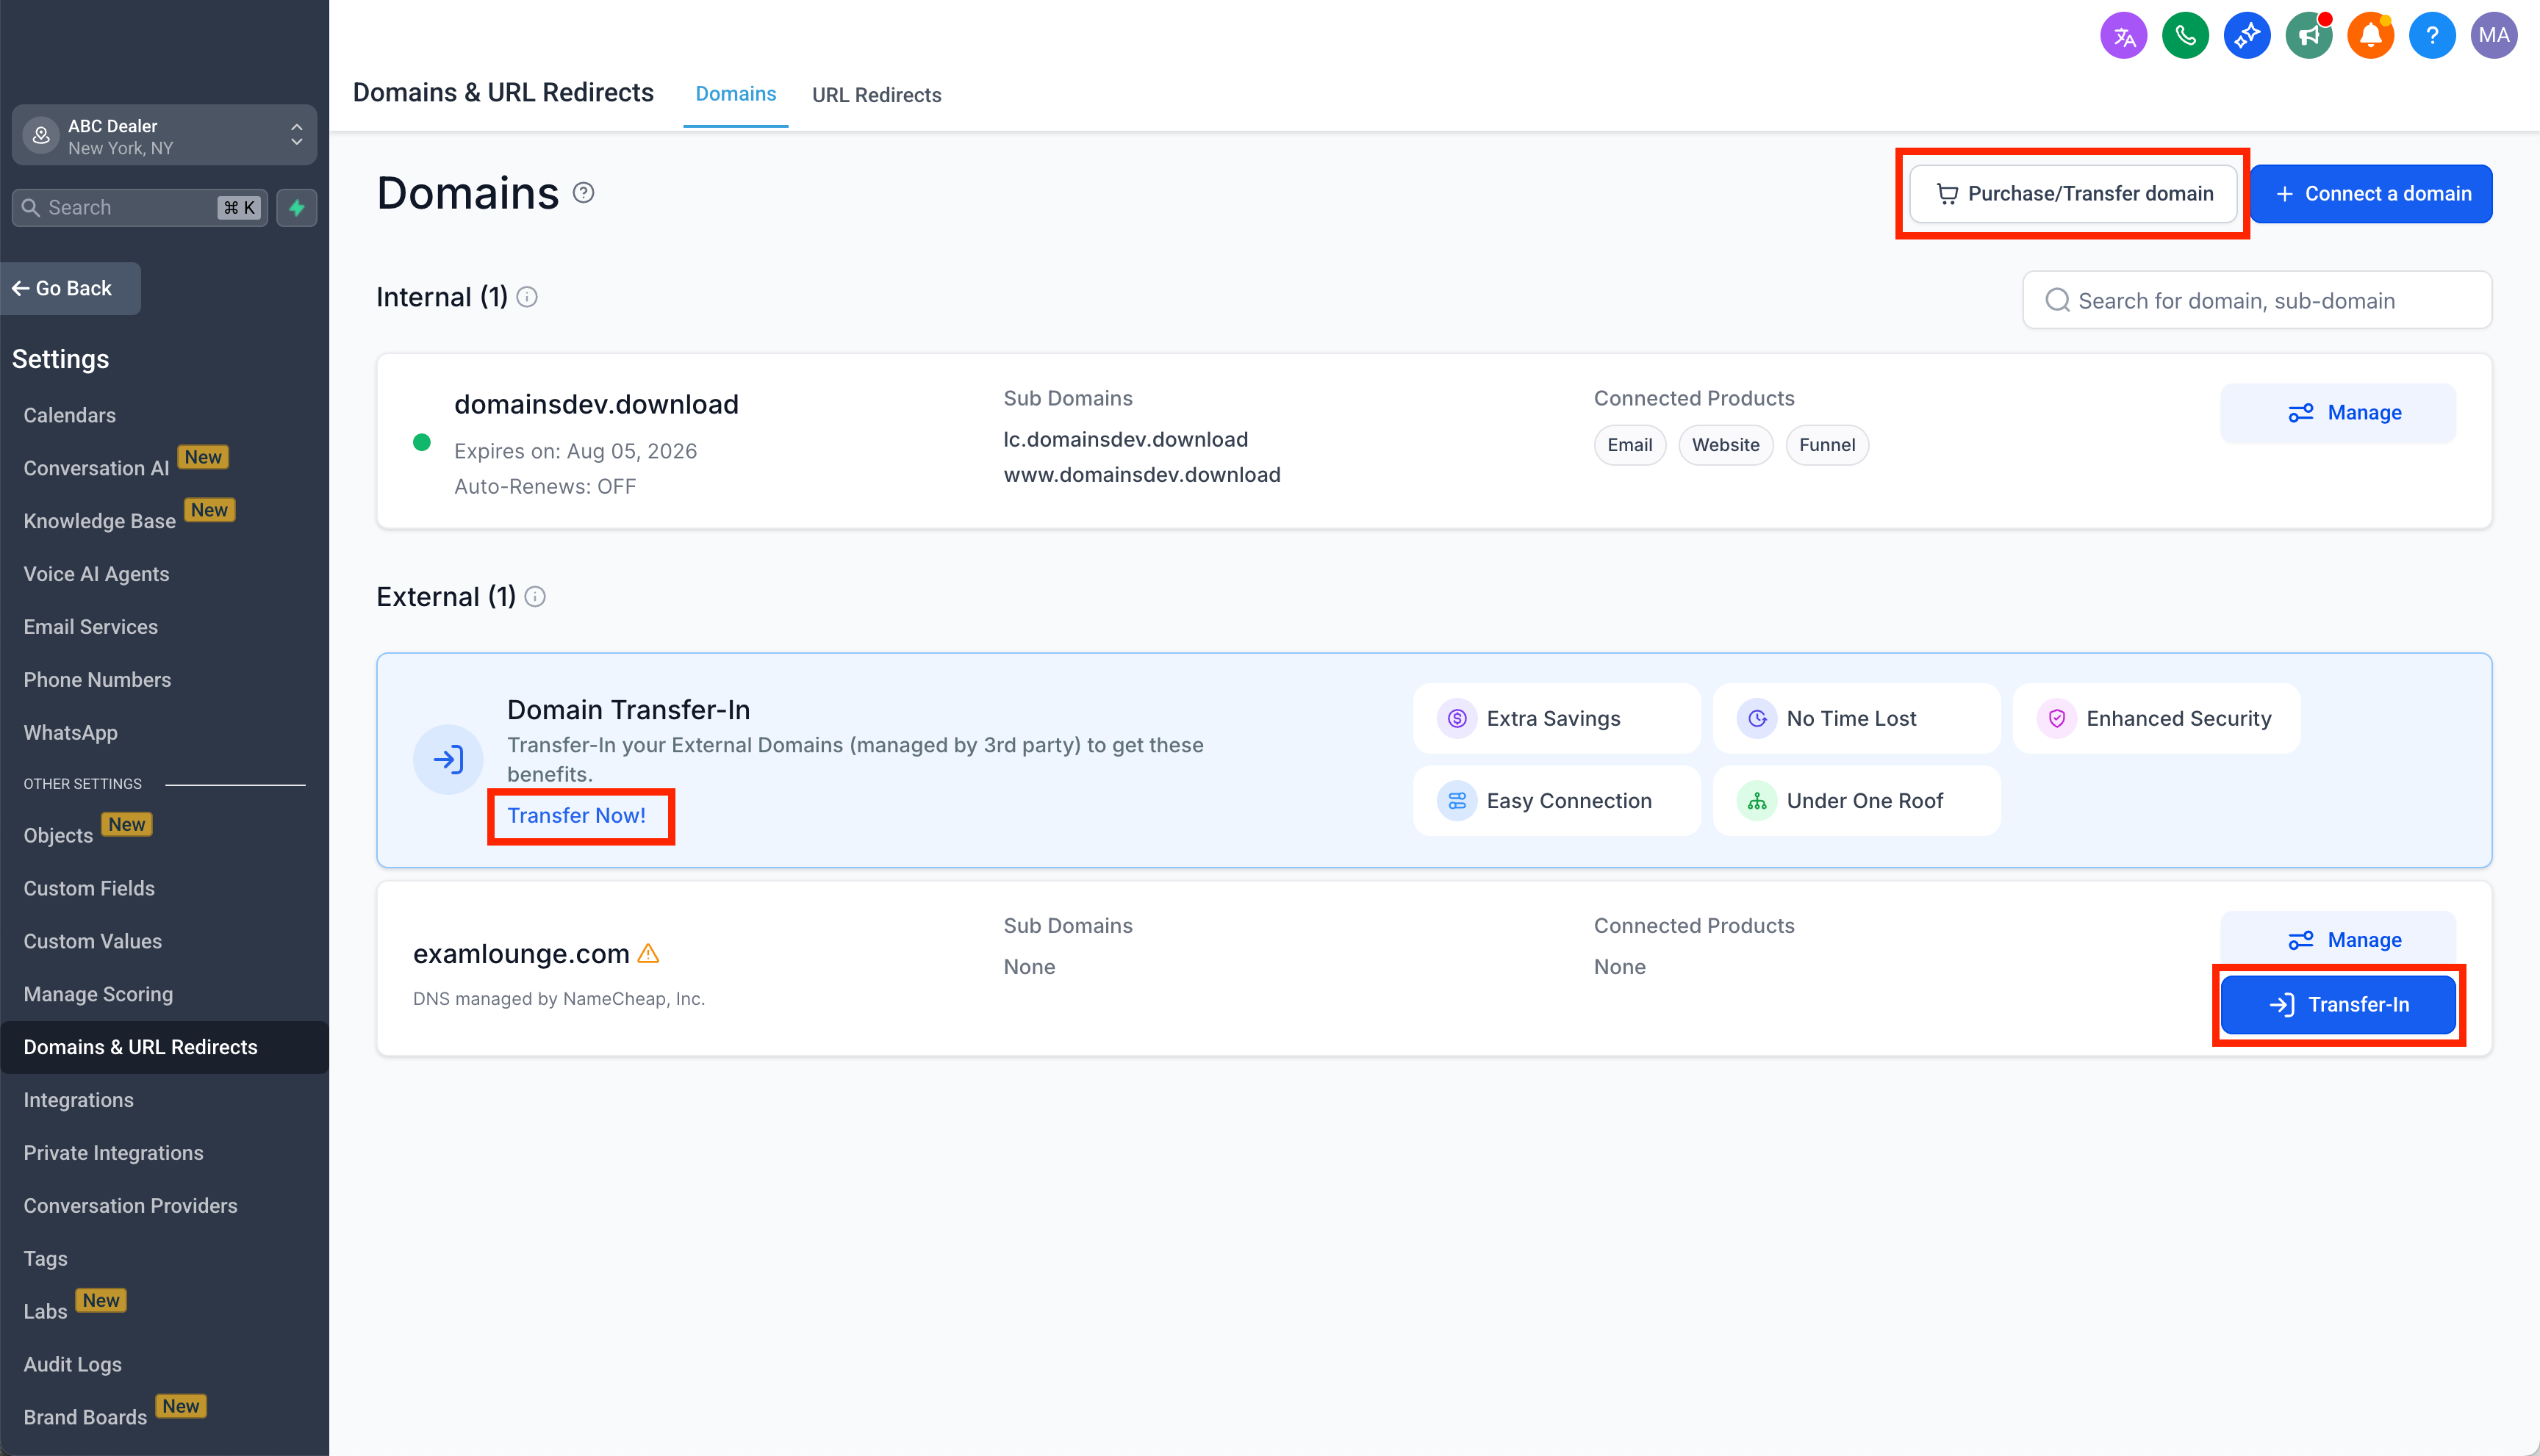Open the MA user avatar menu

coord(2493,36)
